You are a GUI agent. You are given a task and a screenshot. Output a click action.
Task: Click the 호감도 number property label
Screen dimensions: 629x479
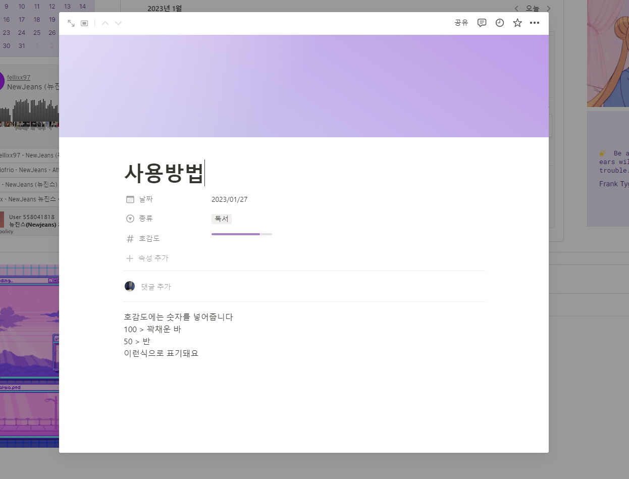(149, 238)
